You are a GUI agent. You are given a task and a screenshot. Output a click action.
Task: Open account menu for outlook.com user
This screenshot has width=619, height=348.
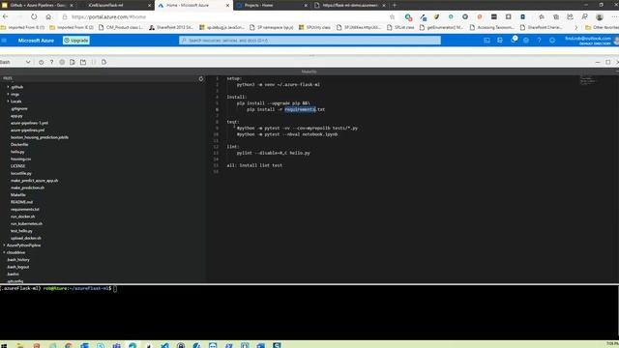coord(591,41)
